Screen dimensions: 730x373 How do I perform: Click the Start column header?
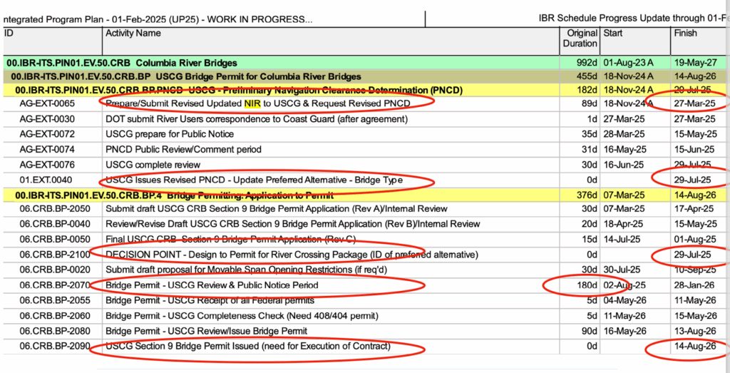coord(613,34)
